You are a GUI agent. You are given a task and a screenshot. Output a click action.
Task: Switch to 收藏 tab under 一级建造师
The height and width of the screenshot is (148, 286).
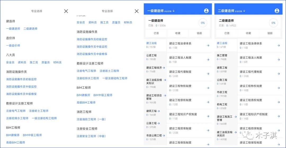point(178,33)
